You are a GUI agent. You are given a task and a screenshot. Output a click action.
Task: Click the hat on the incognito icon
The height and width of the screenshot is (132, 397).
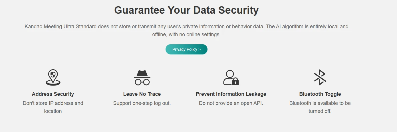(142, 74)
